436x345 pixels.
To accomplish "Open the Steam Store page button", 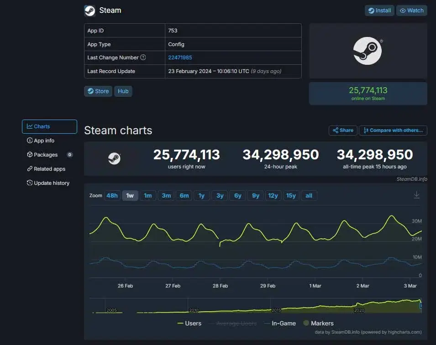I will 98,91.
